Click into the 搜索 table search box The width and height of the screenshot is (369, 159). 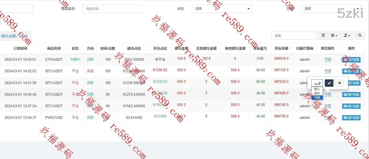tap(294, 35)
